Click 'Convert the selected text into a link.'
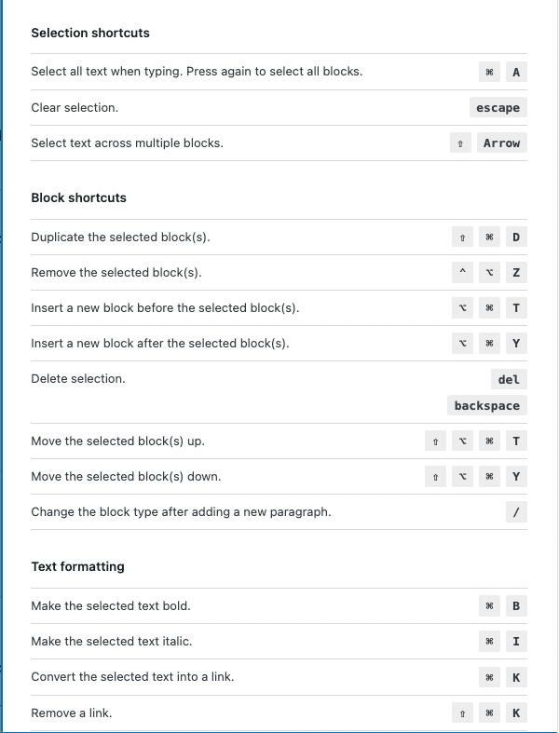 [133, 677]
